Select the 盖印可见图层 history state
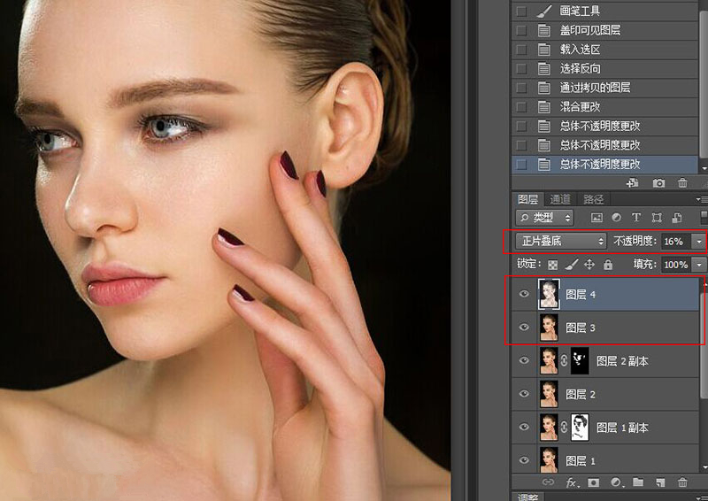Image resolution: width=708 pixels, height=501 pixels. 604,30
